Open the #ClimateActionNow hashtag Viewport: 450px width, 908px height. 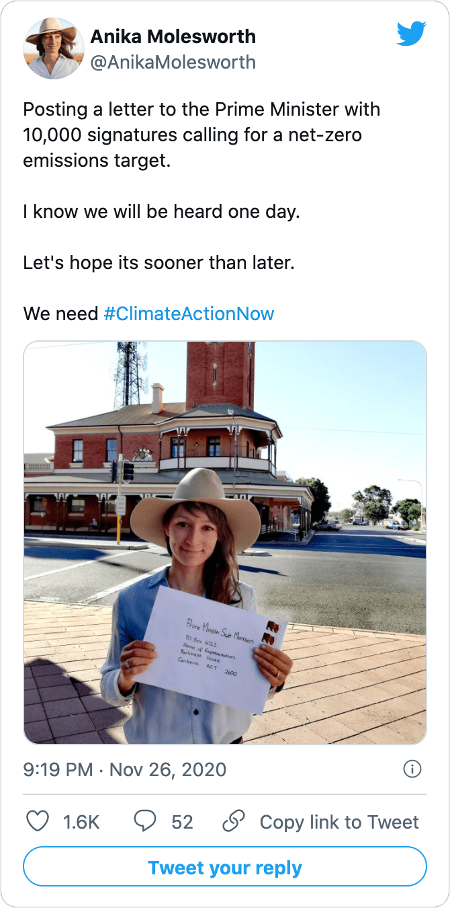tap(189, 313)
